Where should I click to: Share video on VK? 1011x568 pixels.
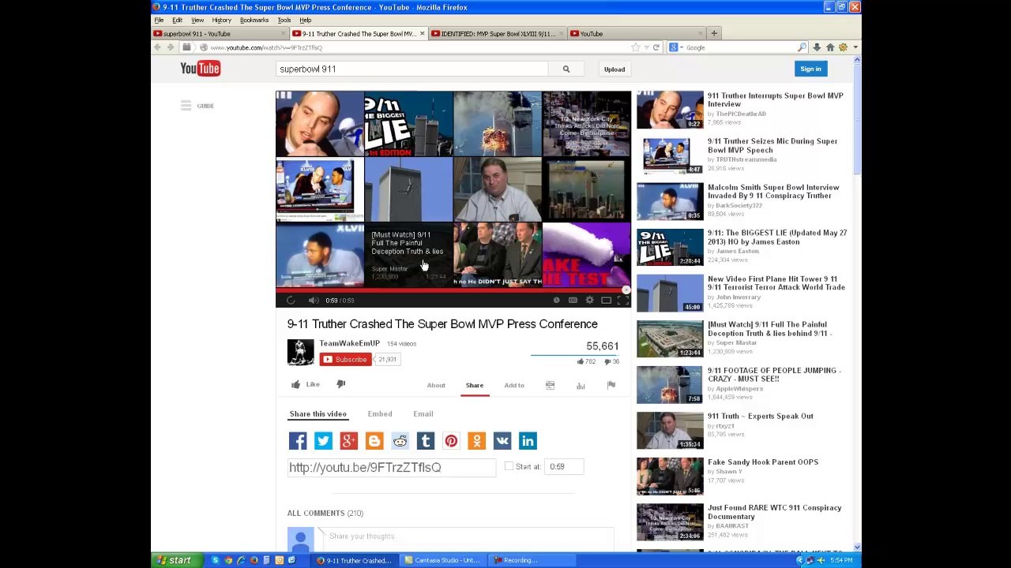pos(502,441)
